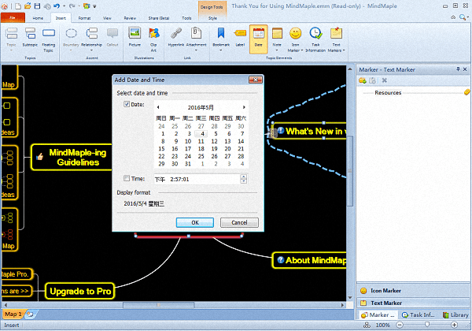
Task: Switch to Library panel tab
Action: 455,314
